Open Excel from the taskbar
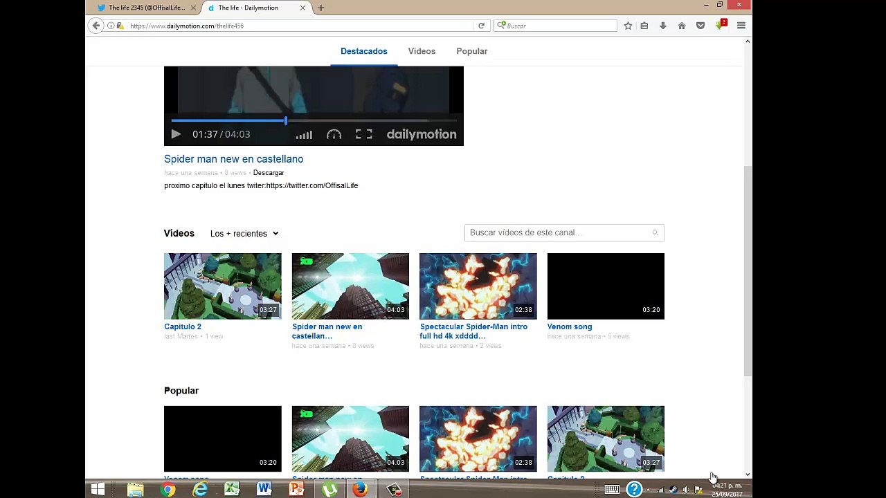 coord(232,489)
